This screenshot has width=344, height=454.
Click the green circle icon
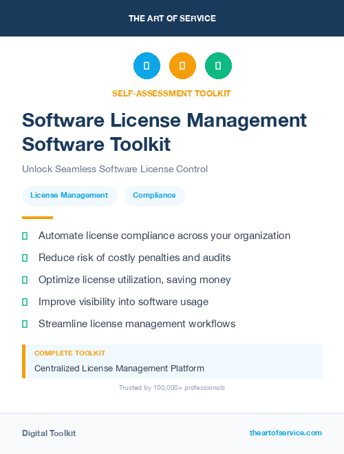tap(218, 65)
